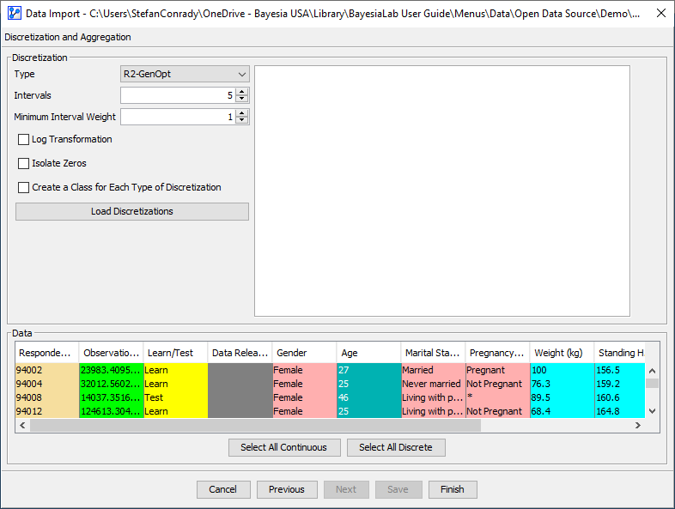675x509 pixels.
Task: Decrease the Intervals value with down arrow
Action: 242,99
